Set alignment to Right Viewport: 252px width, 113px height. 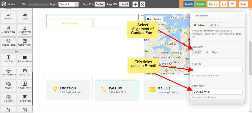click(x=215, y=52)
